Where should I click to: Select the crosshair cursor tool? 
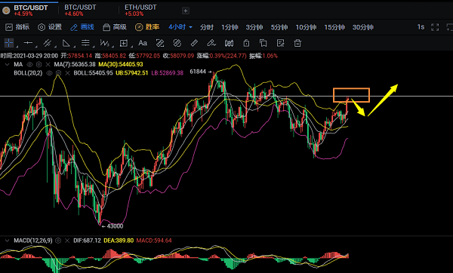(9, 43)
